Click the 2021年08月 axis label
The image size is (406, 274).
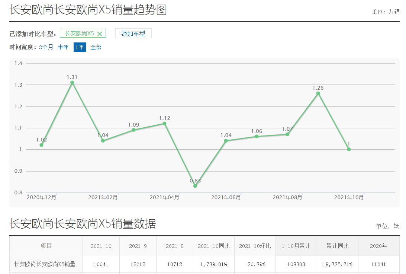point(287,198)
